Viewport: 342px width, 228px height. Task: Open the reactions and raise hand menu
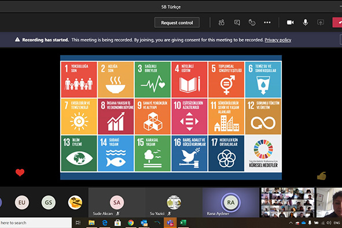(x=252, y=23)
